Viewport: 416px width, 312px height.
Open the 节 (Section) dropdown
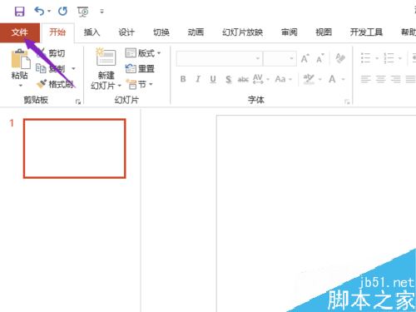(x=139, y=84)
